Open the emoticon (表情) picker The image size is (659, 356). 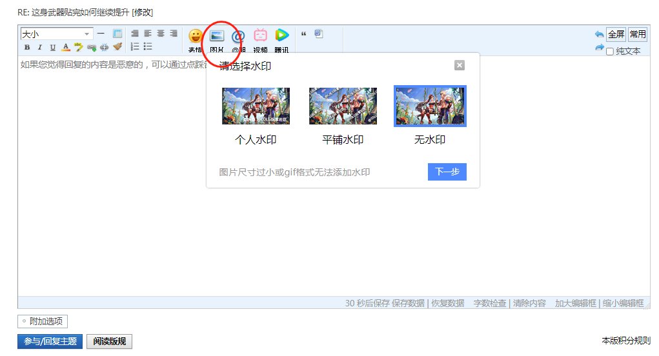tap(195, 37)
